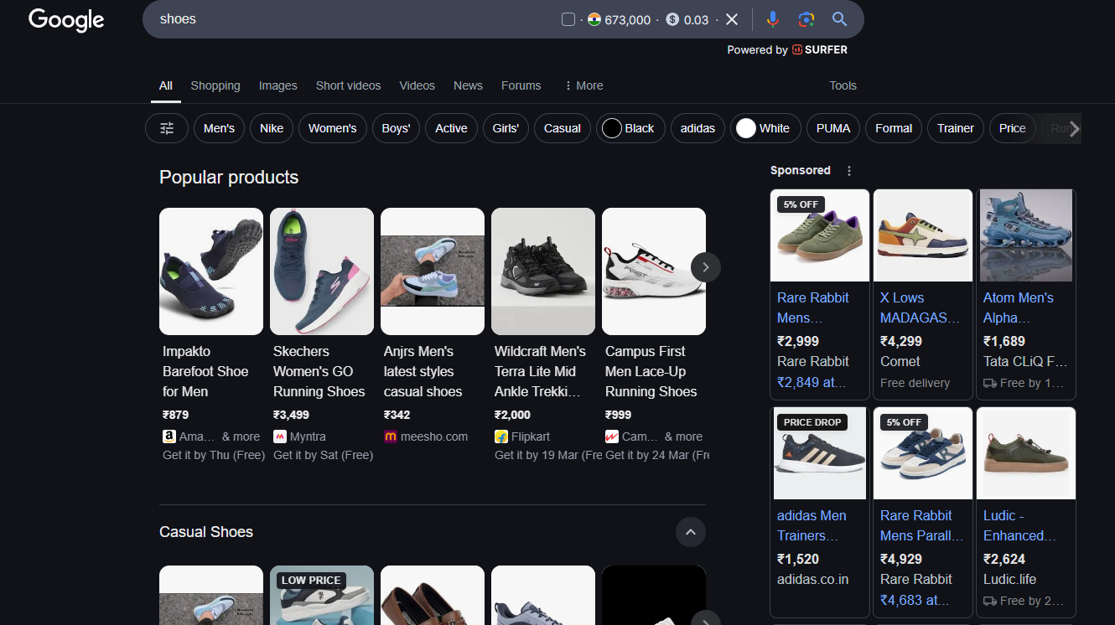Screen dimensions: 1115x625
Task: Open Google Lens image search
Action: click(806, 19)
